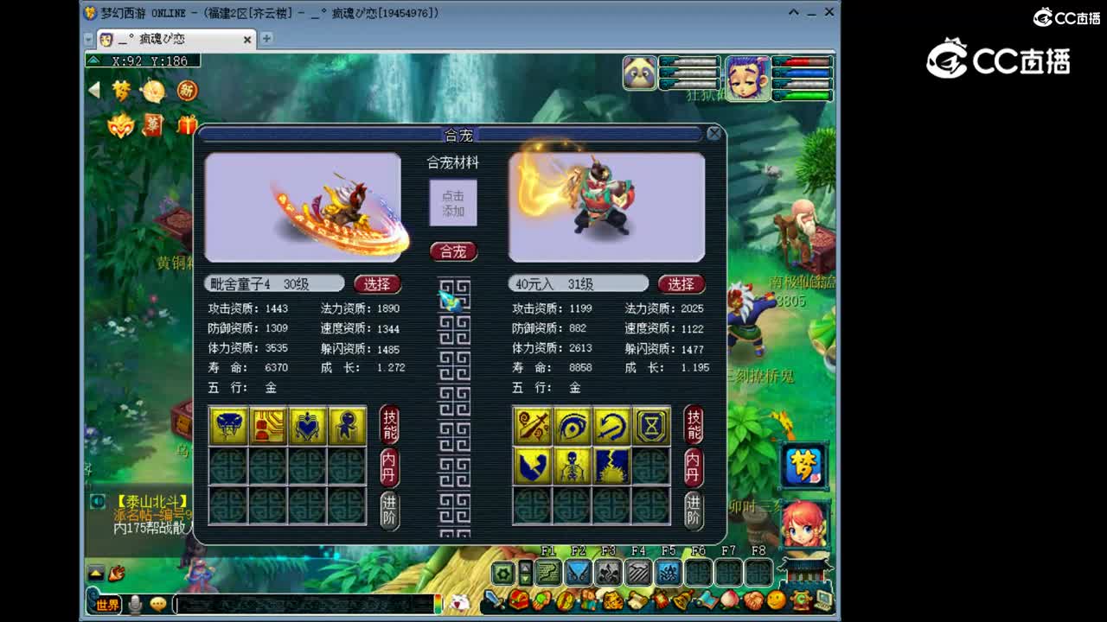Click the blue heart skill icon
1107x622 pixels.
click(x=307, y=426)
